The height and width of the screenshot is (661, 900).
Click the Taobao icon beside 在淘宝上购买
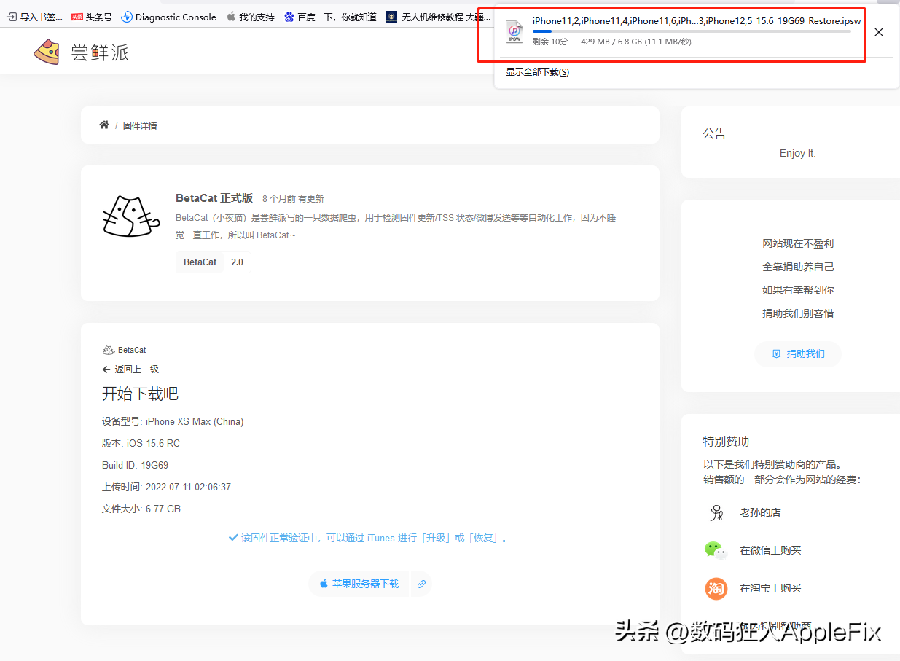[716, 589]
